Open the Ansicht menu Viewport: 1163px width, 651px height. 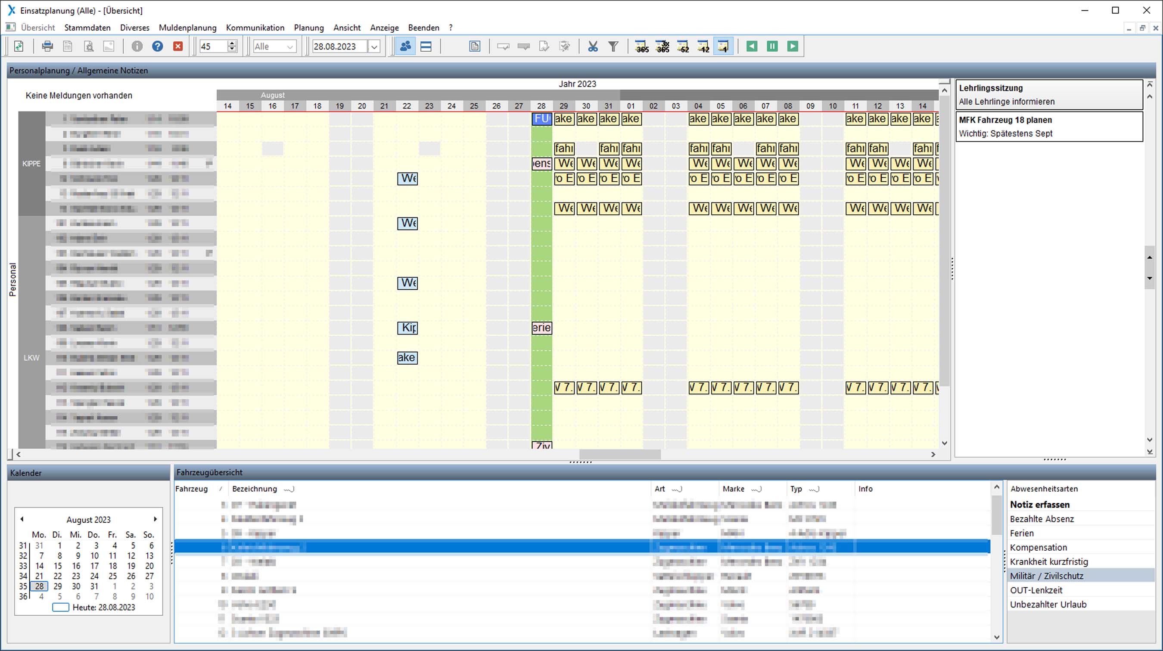[x=347, y=28]
